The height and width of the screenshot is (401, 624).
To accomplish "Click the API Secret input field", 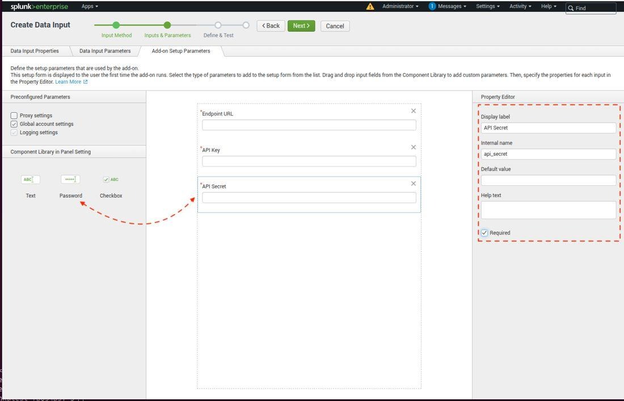I will (x=309, y=198).
